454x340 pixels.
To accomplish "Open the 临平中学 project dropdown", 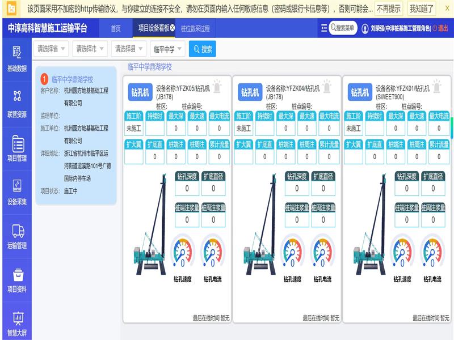I will (x=167, y=49).
